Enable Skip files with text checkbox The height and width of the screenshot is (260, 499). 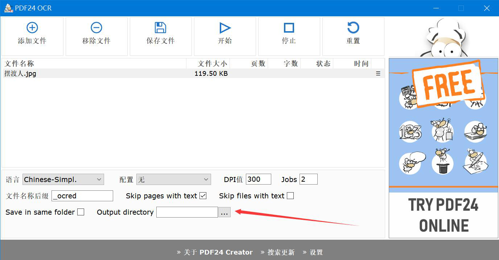pos(290,196)
